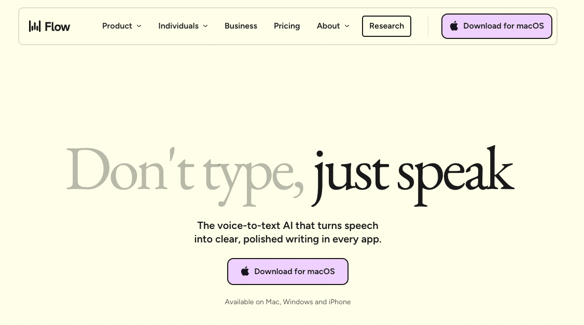Expand the Individuals dropdown chevron
Screen dimensions: 584x325
[205, 26]
